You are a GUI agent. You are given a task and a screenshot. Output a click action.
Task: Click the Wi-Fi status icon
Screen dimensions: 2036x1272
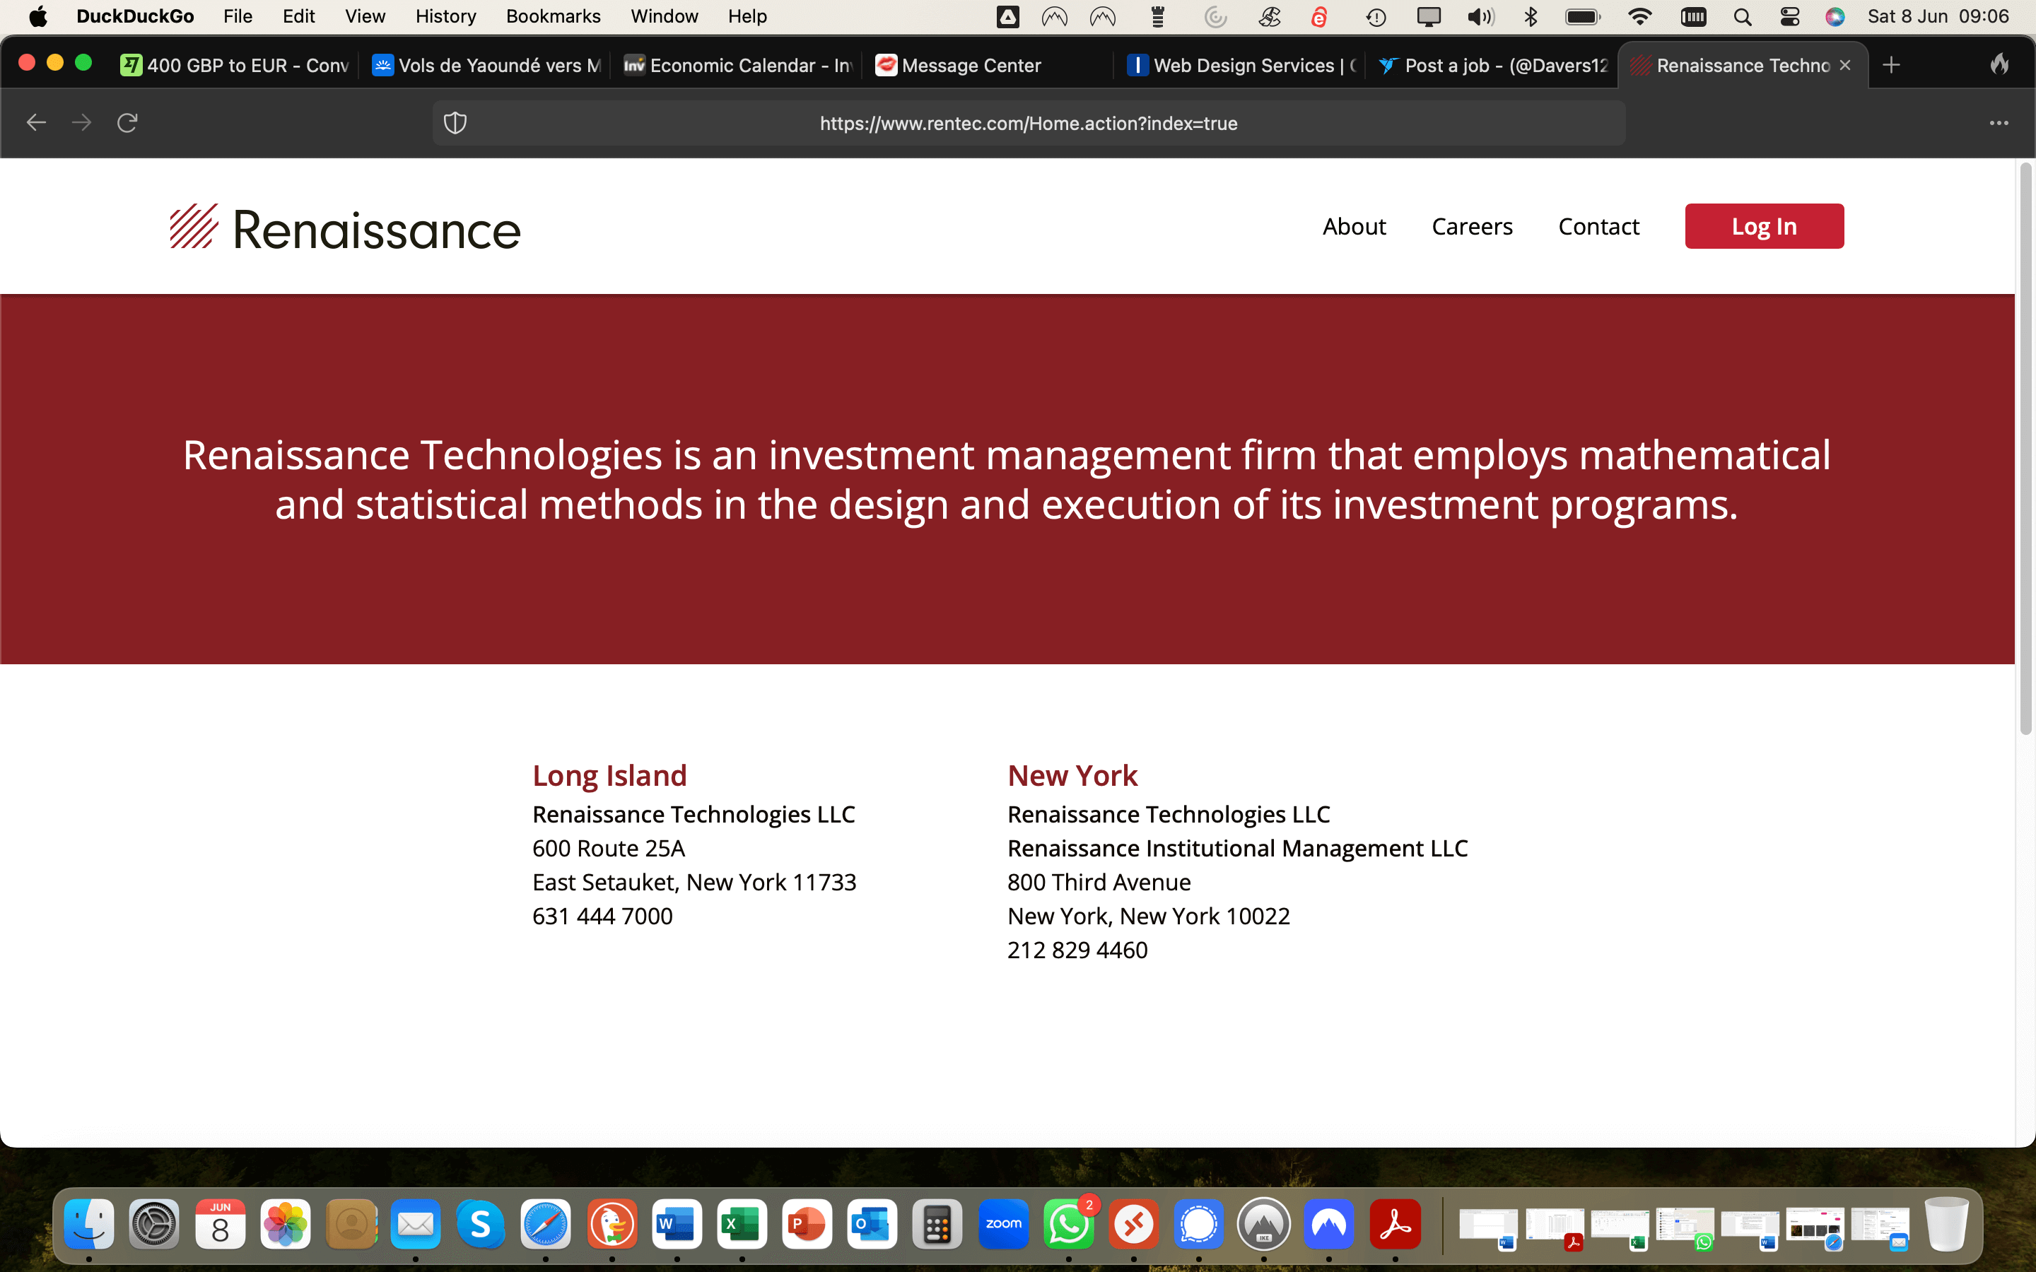[x=1639, y=17]
